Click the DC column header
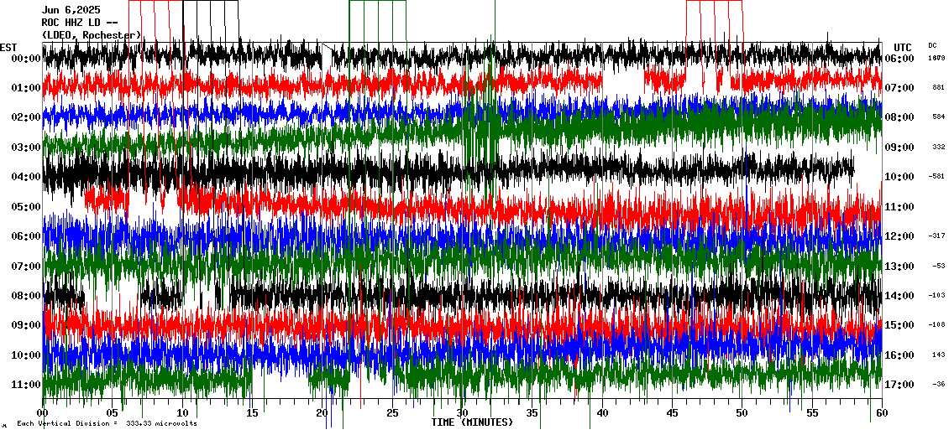The width and height of the screenshot is (949, 435). [932, 45]
